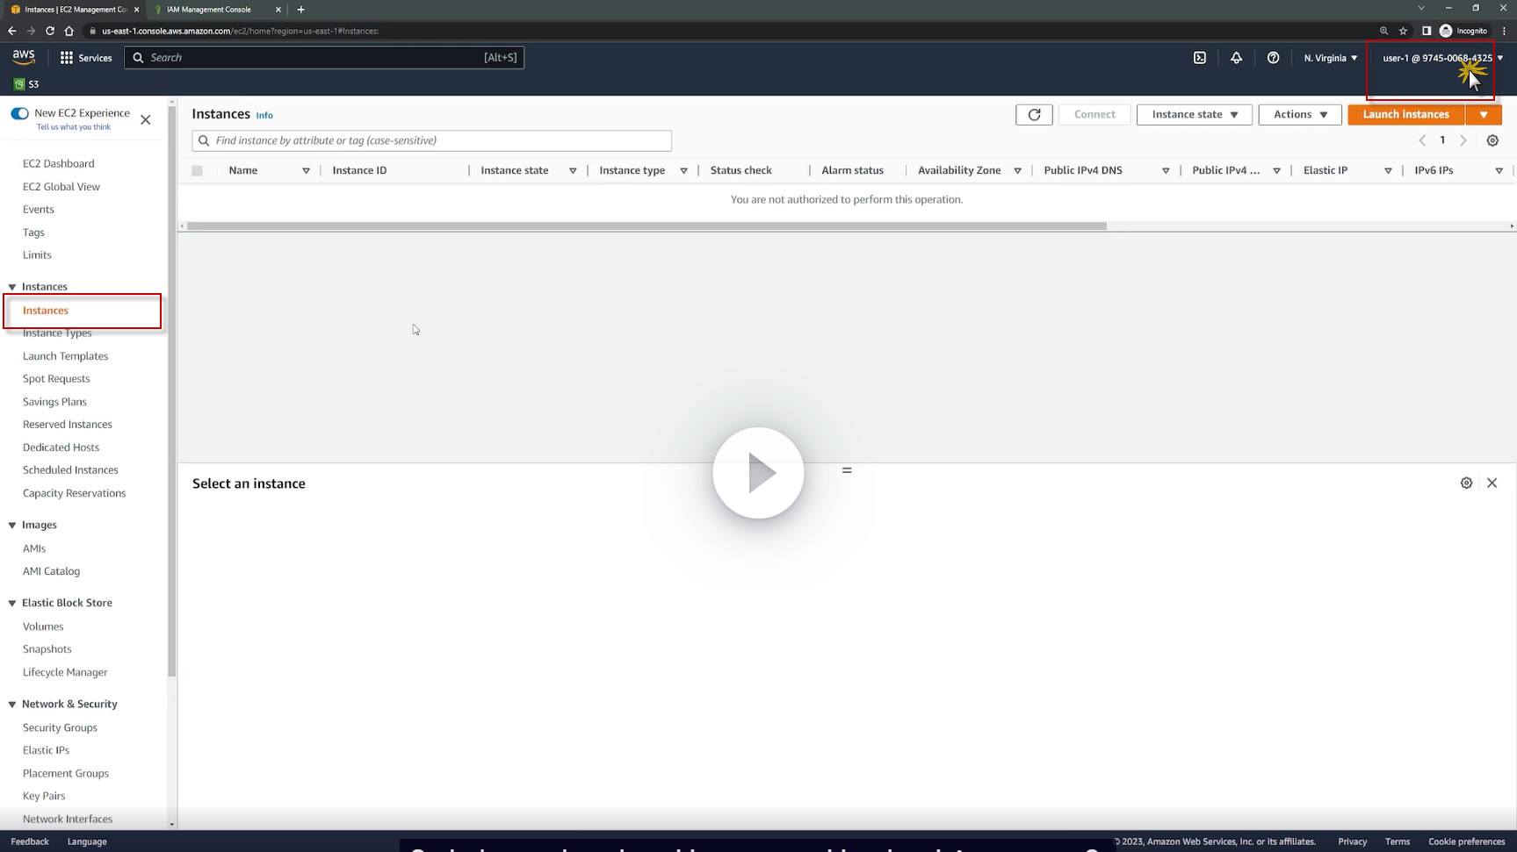Open AMI Catalog in sidebar
This screenshot has width=1517, height=852.
click(51, 571)
